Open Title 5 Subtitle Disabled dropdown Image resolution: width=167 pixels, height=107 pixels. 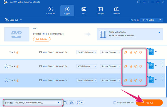point(110,80)
